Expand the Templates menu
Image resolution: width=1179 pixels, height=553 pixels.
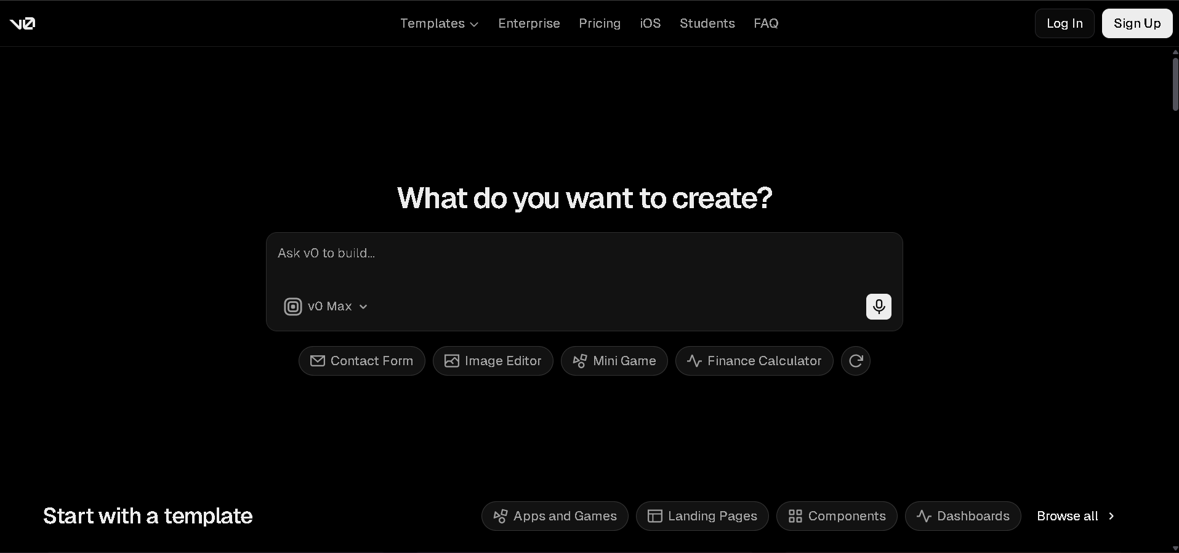[439, 23]
